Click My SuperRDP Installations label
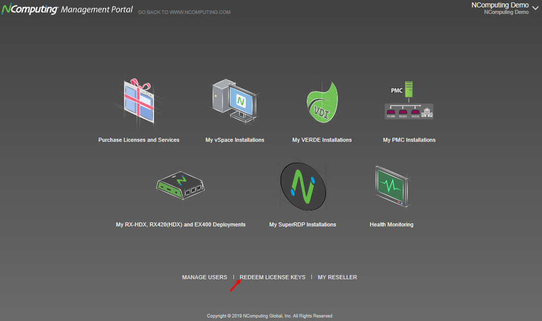The image size is (542, 321). [303, 224]
